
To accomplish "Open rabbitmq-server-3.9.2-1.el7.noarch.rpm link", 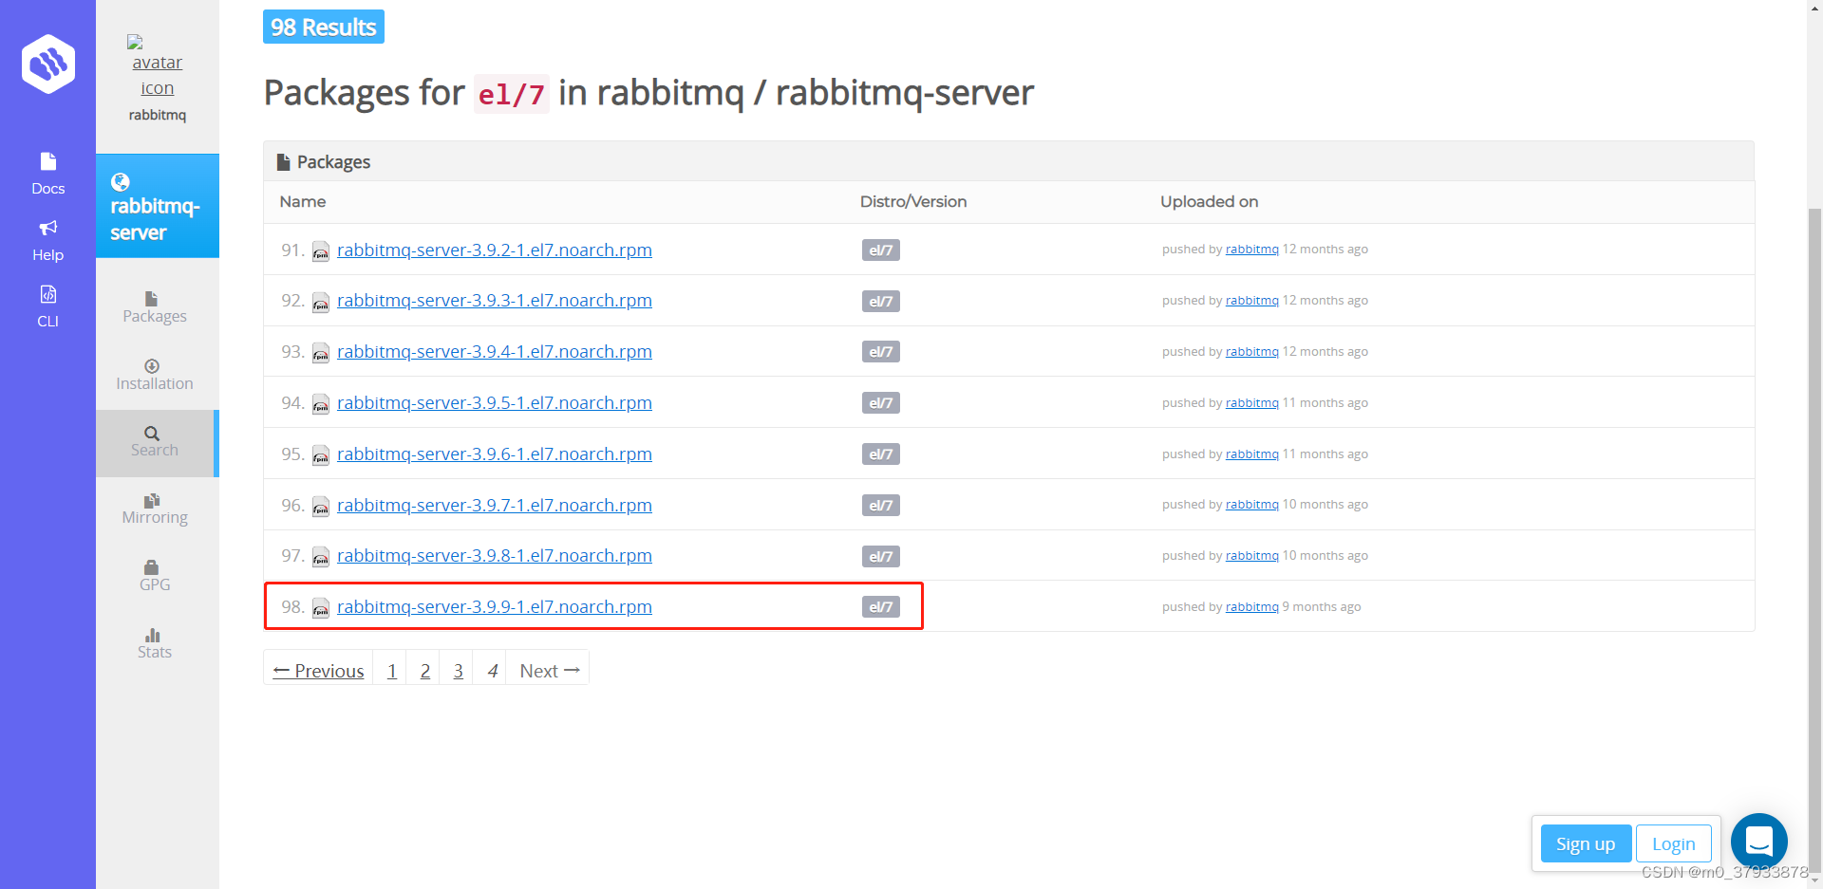I will tap(495, 250).
